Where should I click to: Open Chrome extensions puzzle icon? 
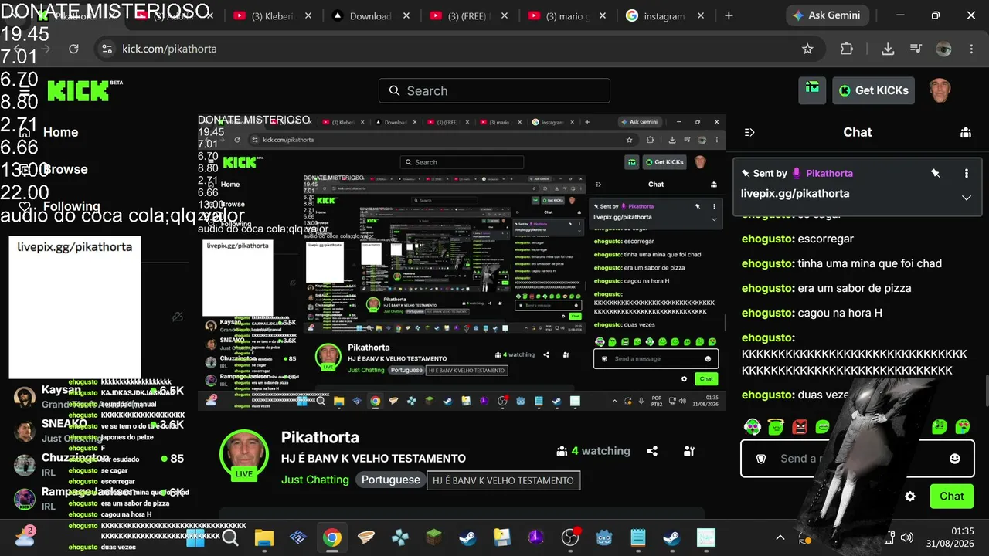(x=847, y=49)
